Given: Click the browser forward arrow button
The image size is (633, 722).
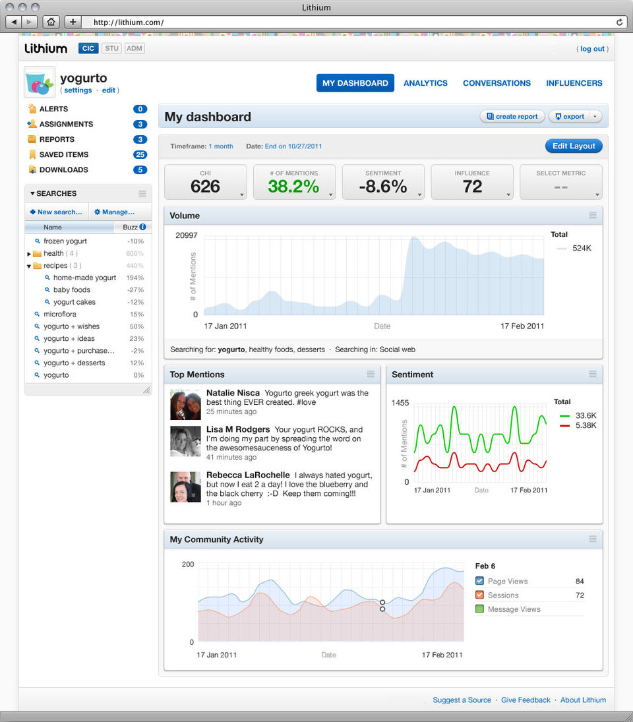Looking at the screenshot, I should [x=29, y=22].
